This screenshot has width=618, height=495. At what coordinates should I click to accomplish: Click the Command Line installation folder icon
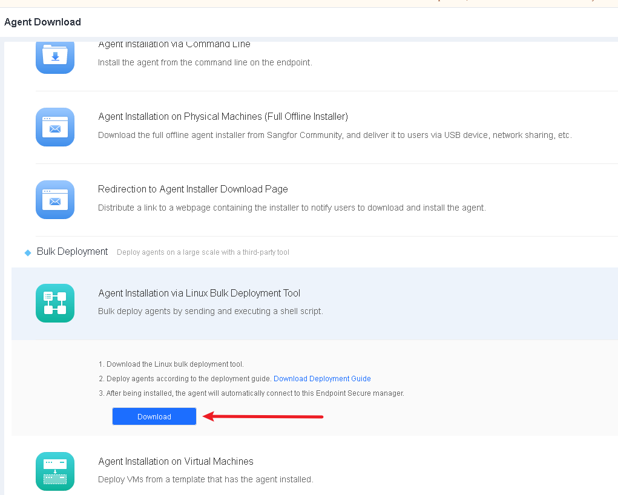pos(55,57)
